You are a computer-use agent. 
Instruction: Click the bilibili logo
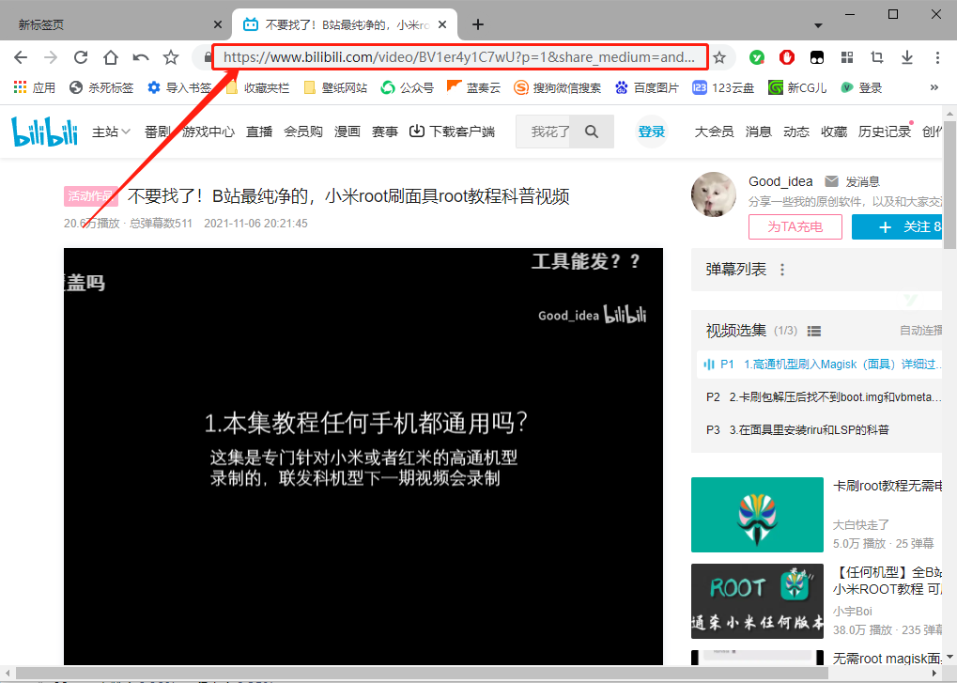[x=44, y=132]
